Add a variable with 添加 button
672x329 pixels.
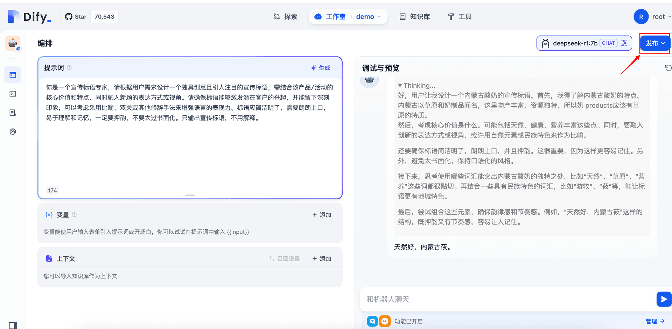point(322,215)
